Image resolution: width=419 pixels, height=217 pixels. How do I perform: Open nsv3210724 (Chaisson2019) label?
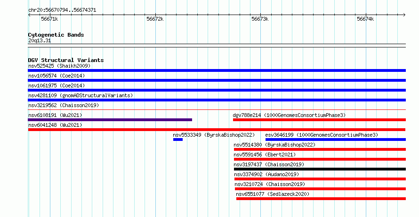(270, 184)
